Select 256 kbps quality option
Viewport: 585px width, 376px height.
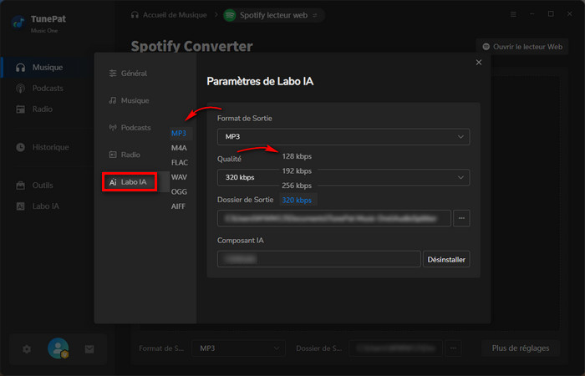[297, 185]
